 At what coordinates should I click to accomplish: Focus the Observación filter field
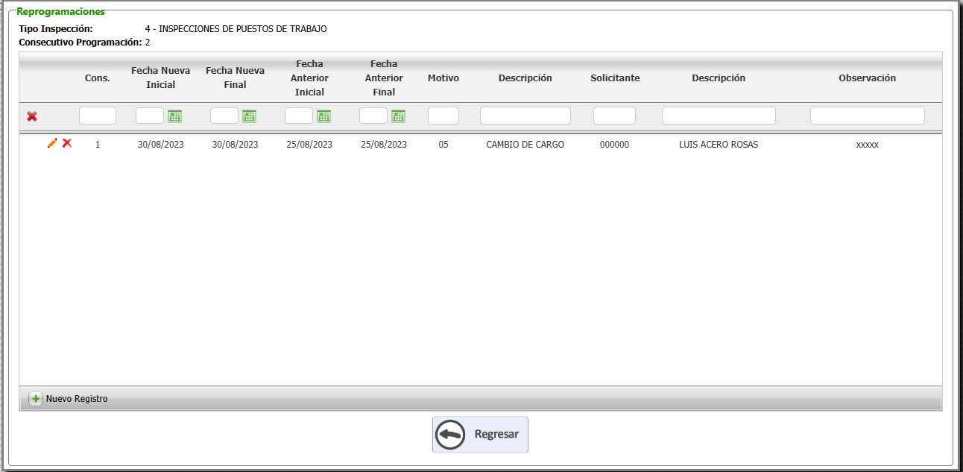868,116
